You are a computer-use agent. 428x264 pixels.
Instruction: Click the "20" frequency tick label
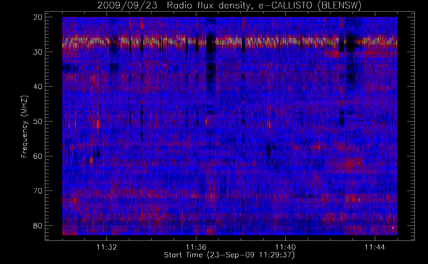pos(38,17)
